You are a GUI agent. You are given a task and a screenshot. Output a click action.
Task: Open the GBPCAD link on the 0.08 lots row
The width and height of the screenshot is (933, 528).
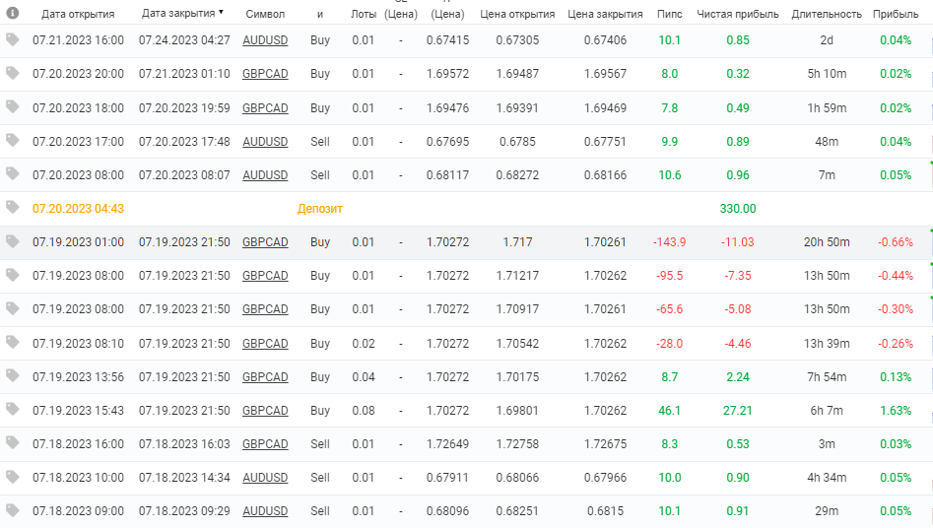(x=265, y=411)
